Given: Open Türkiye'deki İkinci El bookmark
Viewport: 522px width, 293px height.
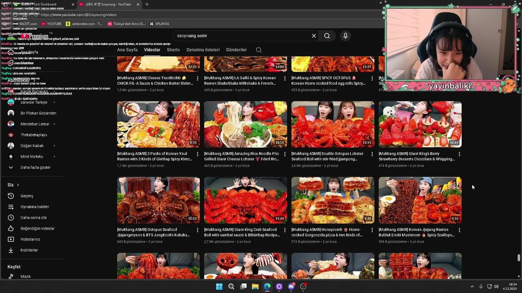Looking at the screenshot, I should point(126,24).
